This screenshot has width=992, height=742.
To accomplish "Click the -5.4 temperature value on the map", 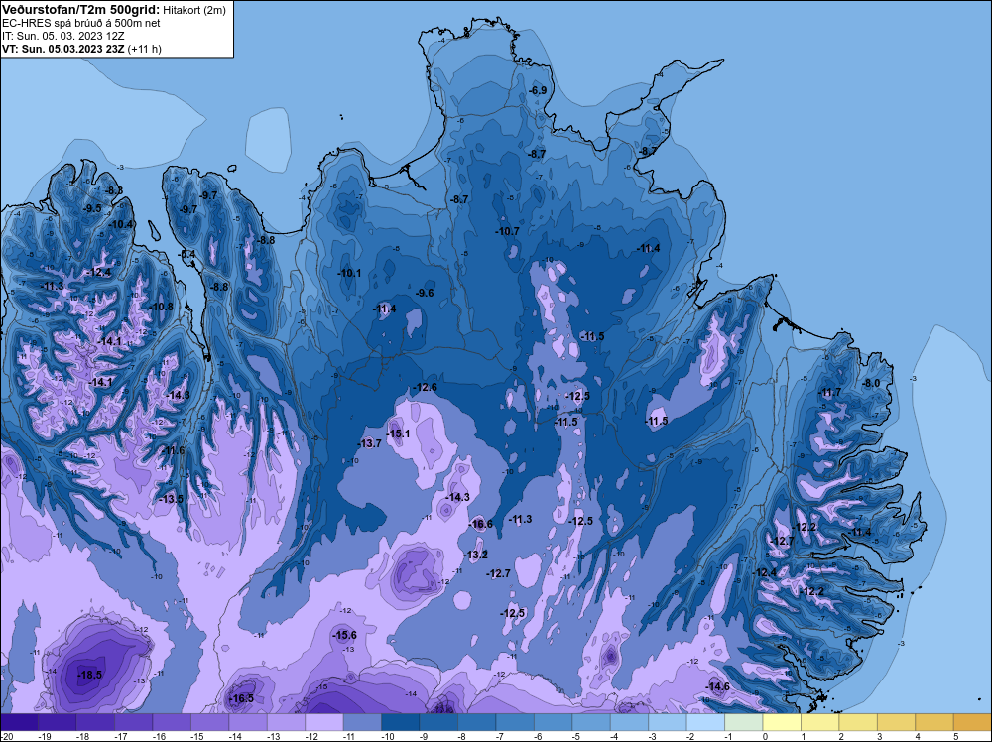I will pyautogui.click(x=187, y=254).
